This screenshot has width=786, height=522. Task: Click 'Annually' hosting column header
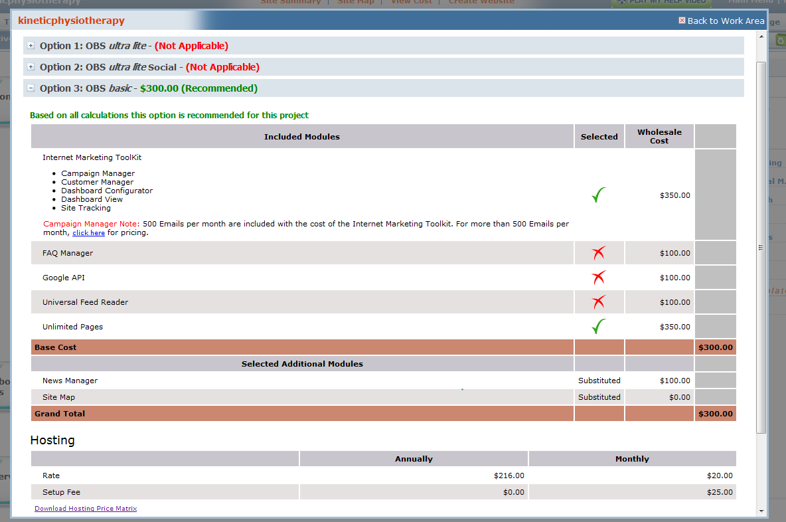point(414,459)
